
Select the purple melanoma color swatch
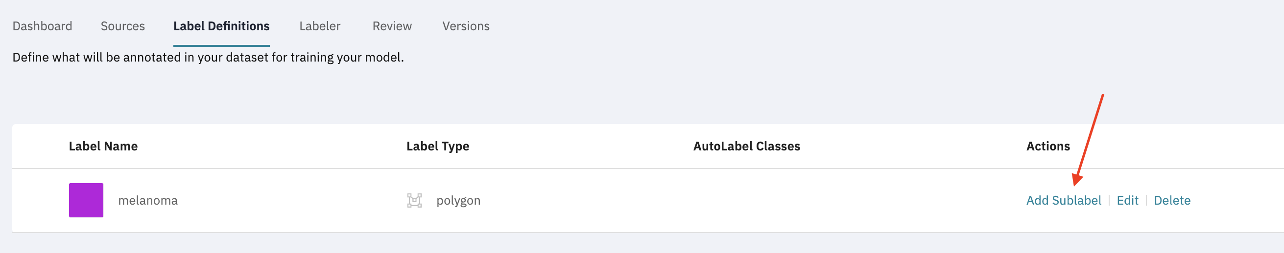click(x=86, y=200)
